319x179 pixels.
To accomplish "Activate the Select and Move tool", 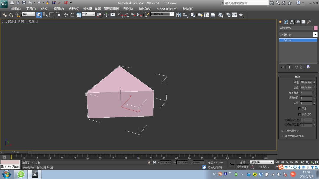I will 66,15.
